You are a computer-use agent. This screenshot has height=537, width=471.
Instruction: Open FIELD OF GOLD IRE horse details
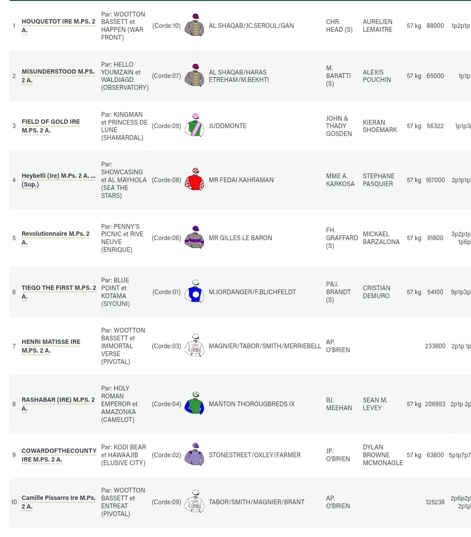[51, 126]
